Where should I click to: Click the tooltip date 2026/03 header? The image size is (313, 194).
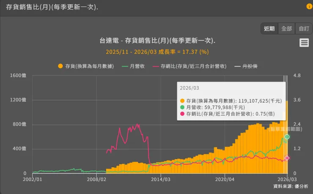tap(189, 88)
